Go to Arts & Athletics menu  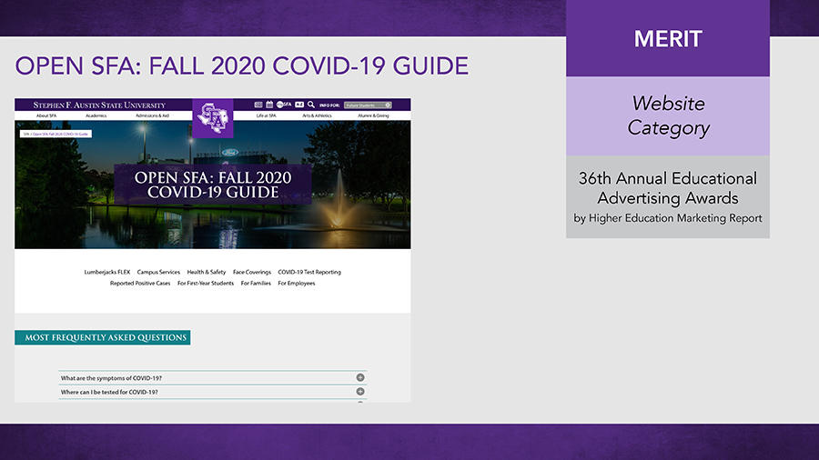[316, 116]
